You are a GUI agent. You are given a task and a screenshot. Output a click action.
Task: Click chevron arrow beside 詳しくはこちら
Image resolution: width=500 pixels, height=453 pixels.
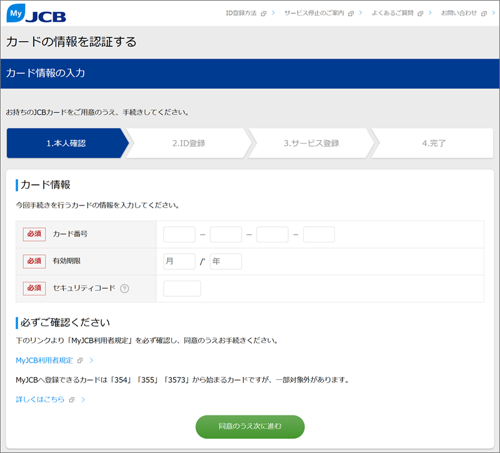[x=83, y=399]
